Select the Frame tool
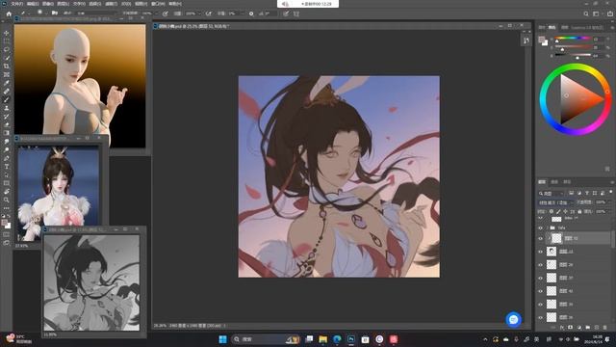This screenshot has width=616, height=347. (x=7, y=74)
